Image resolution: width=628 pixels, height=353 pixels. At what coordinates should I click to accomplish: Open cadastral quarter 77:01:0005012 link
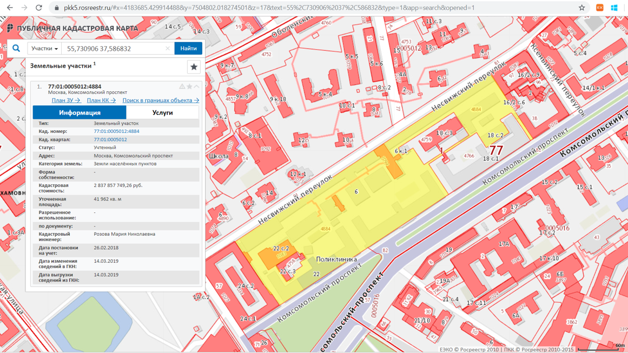(110, 139)
